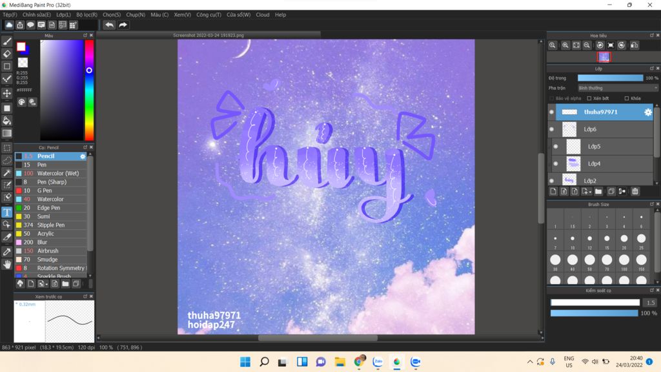The width and height of the screenshot is (661, 372).
Task: Open the Tệp(F) menu
Action: (x=10, y=15)
